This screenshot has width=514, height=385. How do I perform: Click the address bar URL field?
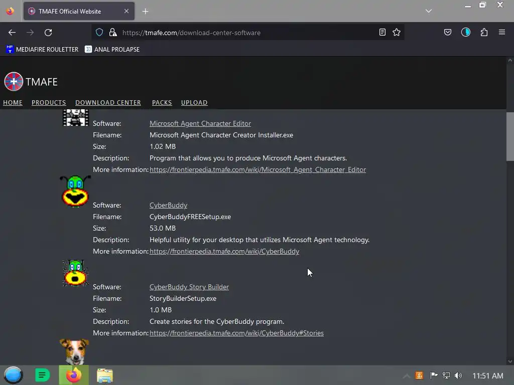click(247, 33)
